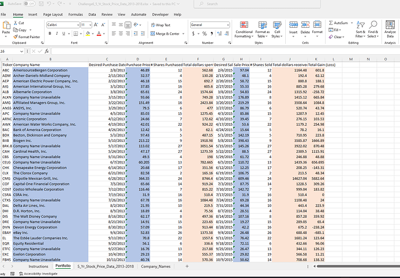Decrease font size with the smaller A icon
The image size is (400, 278).
pos(103,25)
